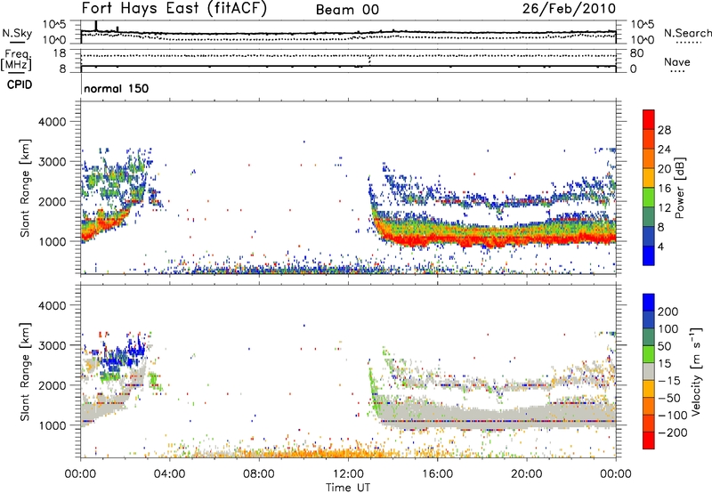Image resolution: width=712 pixels, height=493 pixels.
Task: Click the dotted line sample under 'N.Search'
Action: click(x=688, y=43)
